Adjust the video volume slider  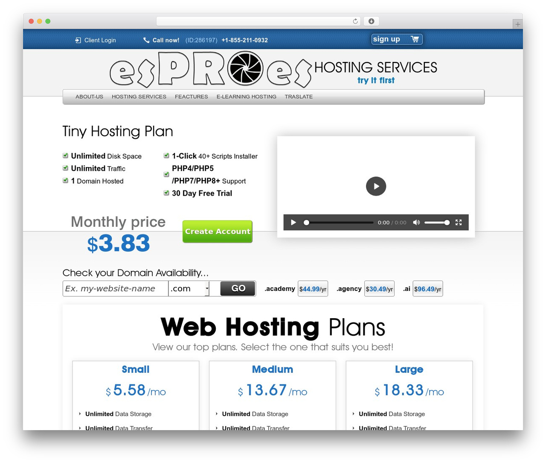[x=437, y=223]
